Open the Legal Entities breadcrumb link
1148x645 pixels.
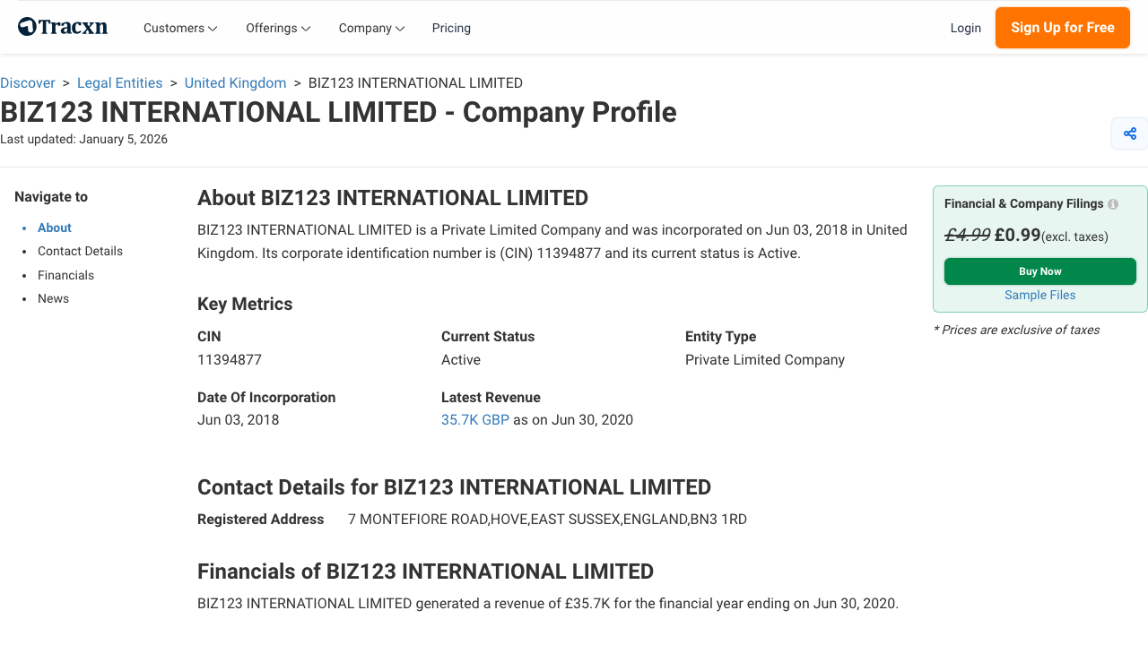(119, 82)
